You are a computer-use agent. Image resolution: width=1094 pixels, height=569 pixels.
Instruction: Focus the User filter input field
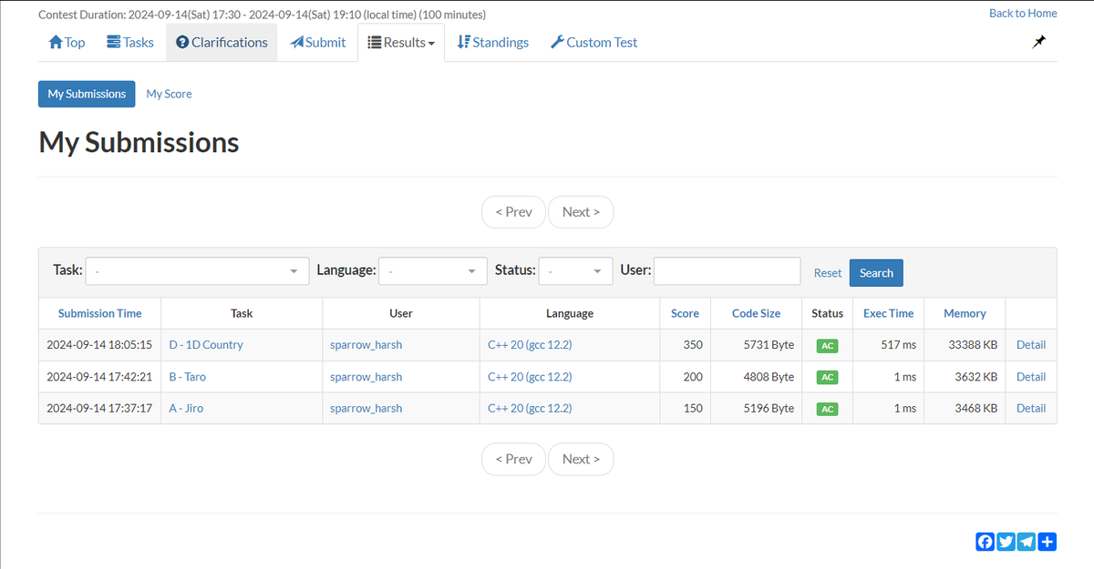tap(727, 271)
